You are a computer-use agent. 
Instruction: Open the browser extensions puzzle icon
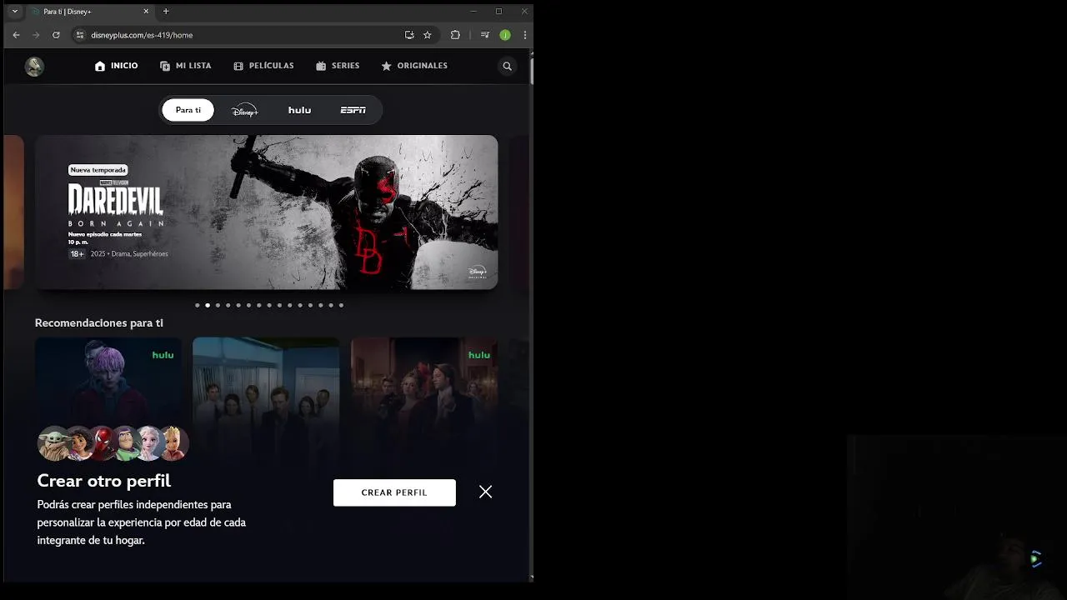click(x=455, y=35)
